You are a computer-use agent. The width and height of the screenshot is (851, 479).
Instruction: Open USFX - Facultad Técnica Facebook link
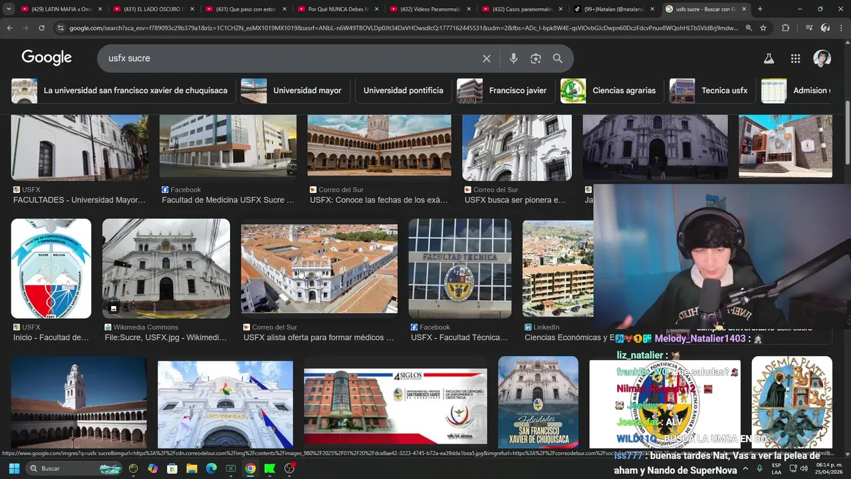(x=459, y=338)
